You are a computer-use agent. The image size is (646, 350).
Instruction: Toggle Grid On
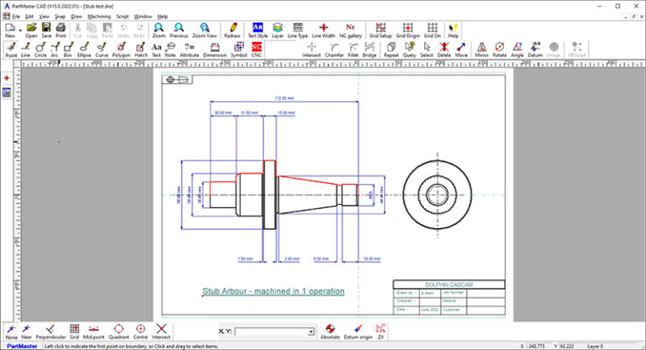point(432,30)
